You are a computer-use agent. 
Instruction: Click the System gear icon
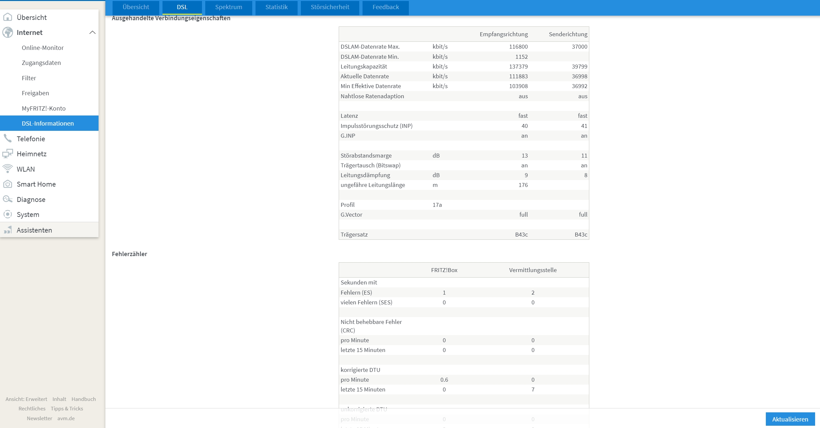pyautogui.click(x=8, y=214)
